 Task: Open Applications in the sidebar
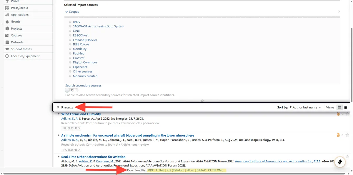tap(20, 15)
